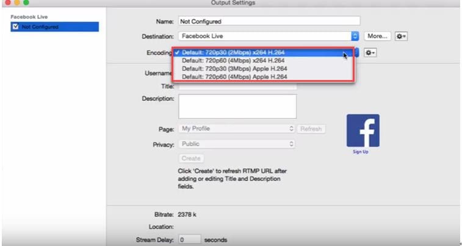This screenshot has width=462, height=246.
Task: Toggle the Not Configured checkbox in sidebar
Action: [x=16, y=27]
